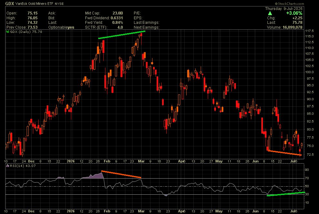
Task: Select the green uptrend line on RSI lows
Action: pos(286,194)
